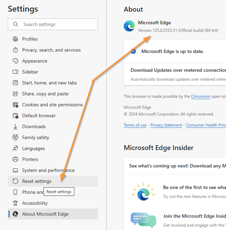Click the Share, copy and paste icon
Viewport: 226px width, 230px height.
coord(15,94)
